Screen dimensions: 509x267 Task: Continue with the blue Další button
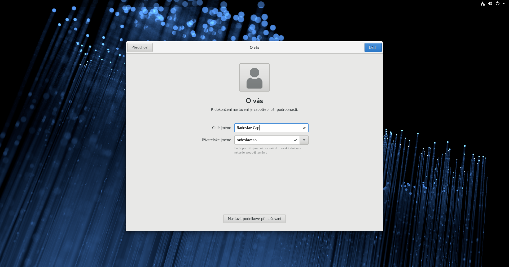(373, 47)
